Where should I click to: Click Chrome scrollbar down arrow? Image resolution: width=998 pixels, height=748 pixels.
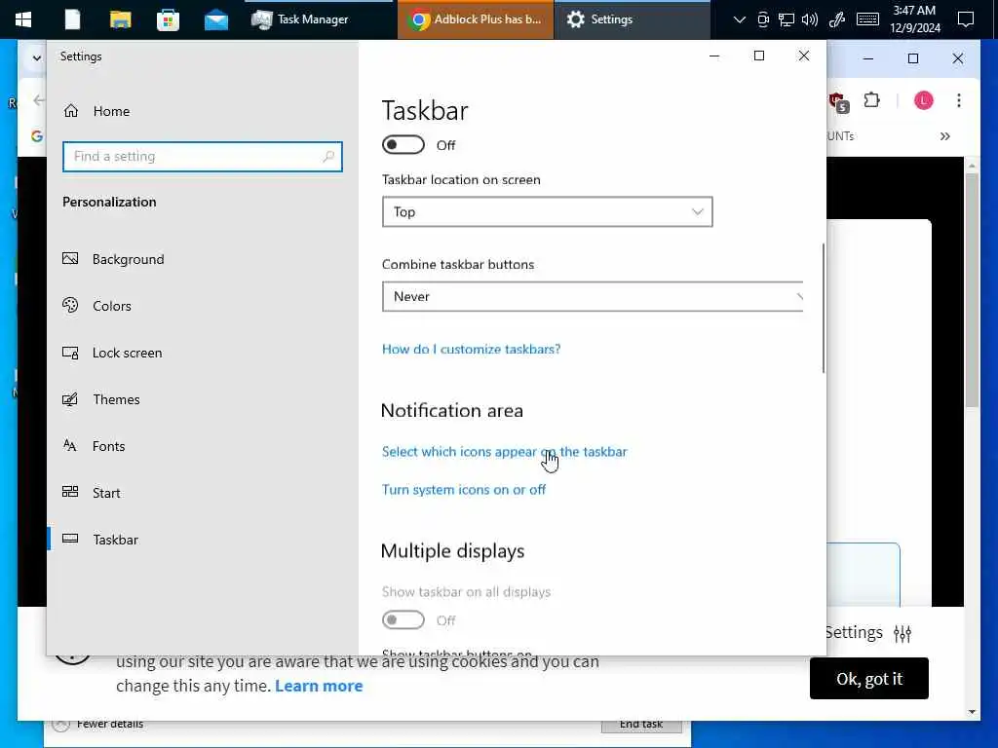point(972,712)
